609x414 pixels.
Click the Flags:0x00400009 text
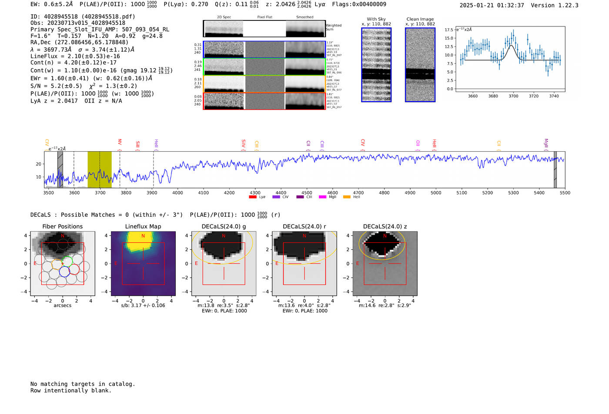[x=359, y=4]
